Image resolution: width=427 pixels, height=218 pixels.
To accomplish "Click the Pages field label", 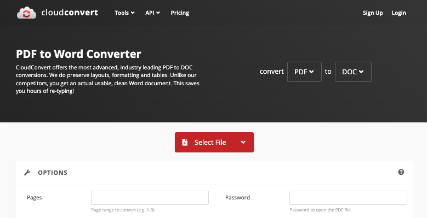I will tap(35, 197).
